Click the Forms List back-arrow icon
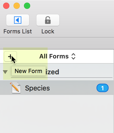Viewport: 114px width, 133px height. click(18, 20)
